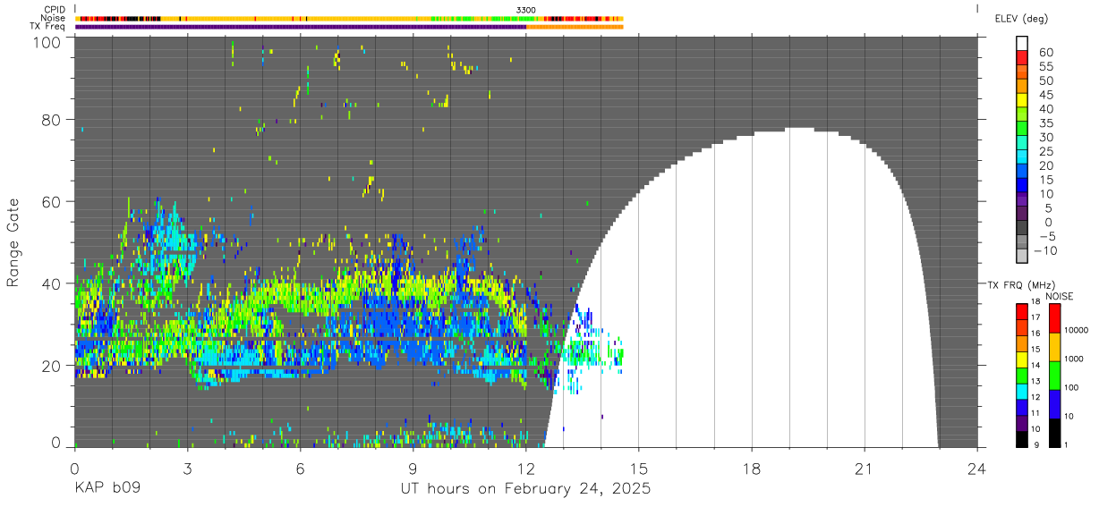Click the '40' tick label on the Range Gate axis
The height and width of the screenshot is (507, 1099).
point(51,283)
